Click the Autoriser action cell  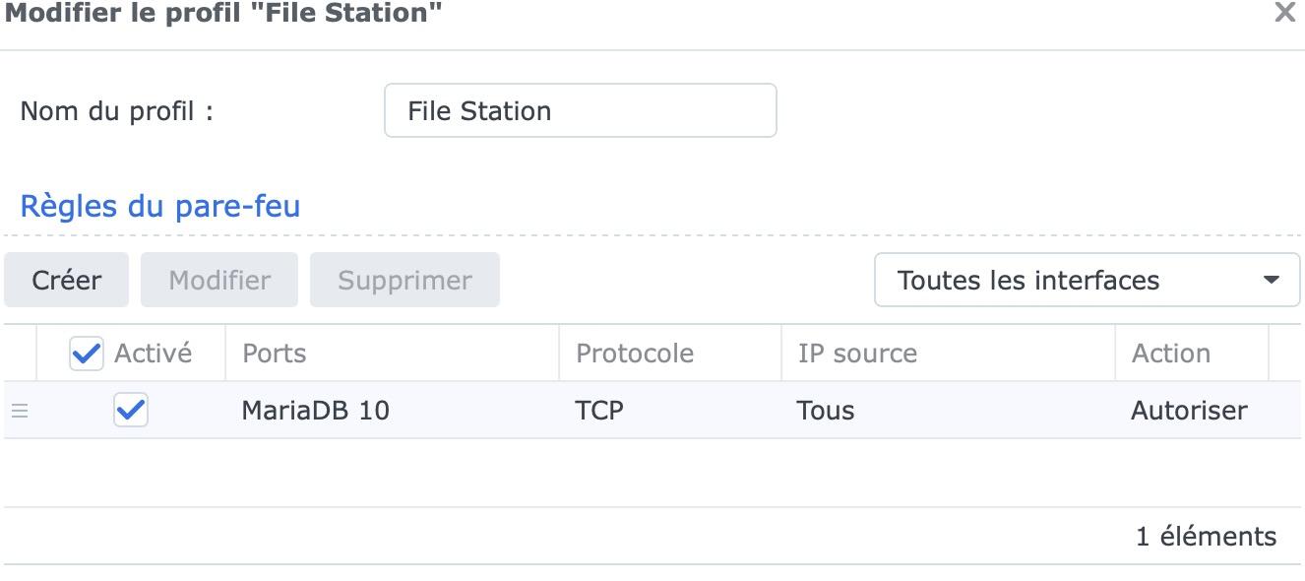1189,411
